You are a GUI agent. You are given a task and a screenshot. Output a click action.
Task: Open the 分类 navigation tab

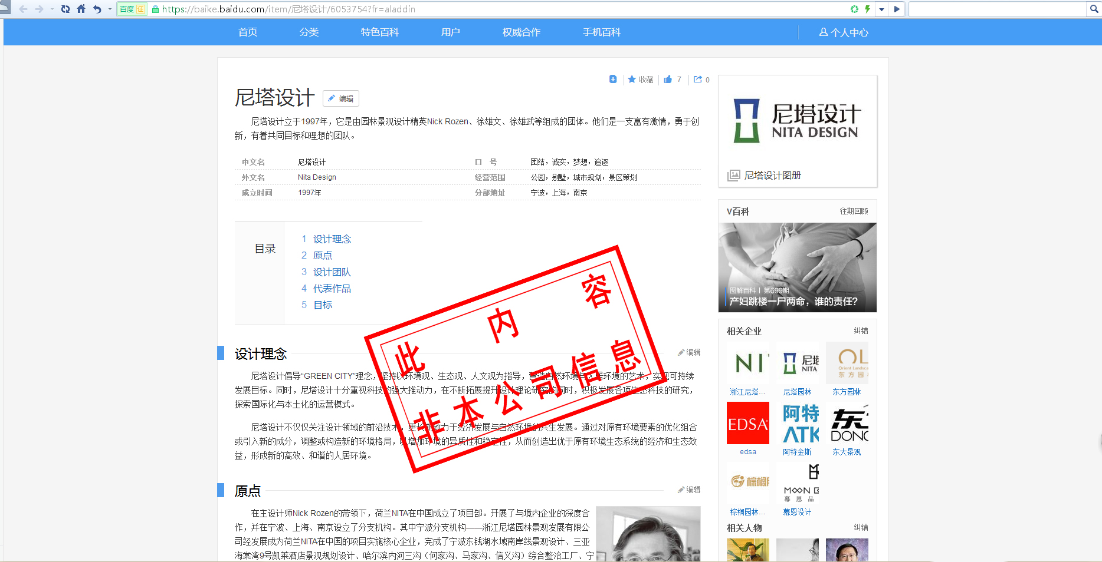[309, 32]
